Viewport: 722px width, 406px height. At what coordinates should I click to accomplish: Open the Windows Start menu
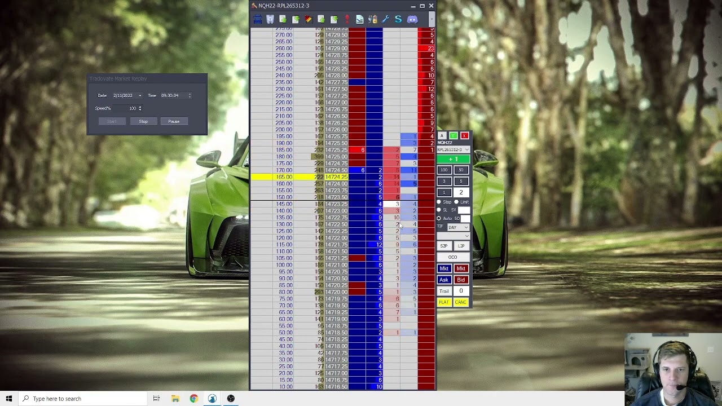[x=9, y=399]
